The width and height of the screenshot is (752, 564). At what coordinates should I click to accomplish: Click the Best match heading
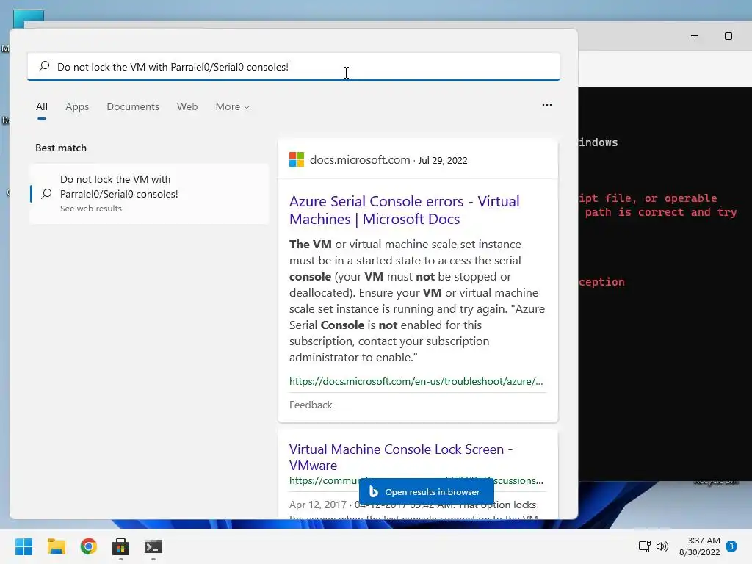tap(61, 148)
